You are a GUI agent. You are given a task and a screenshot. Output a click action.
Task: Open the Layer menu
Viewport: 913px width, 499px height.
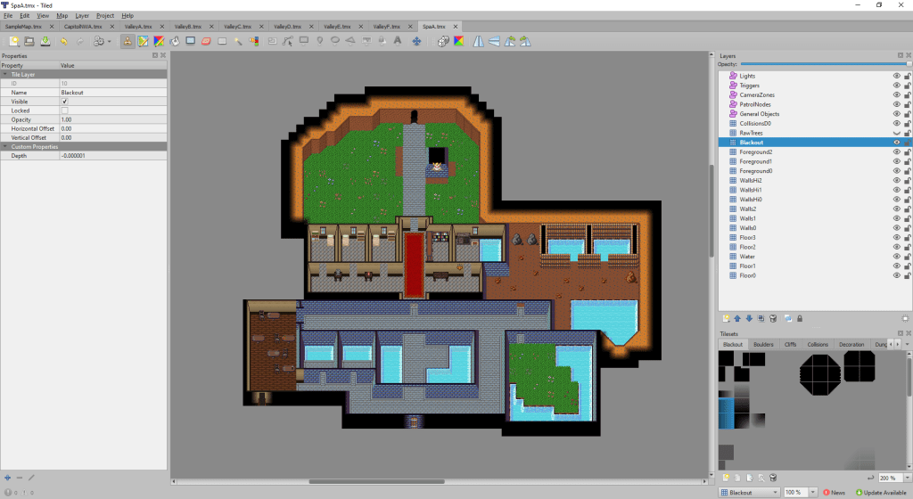coord(82,15)
